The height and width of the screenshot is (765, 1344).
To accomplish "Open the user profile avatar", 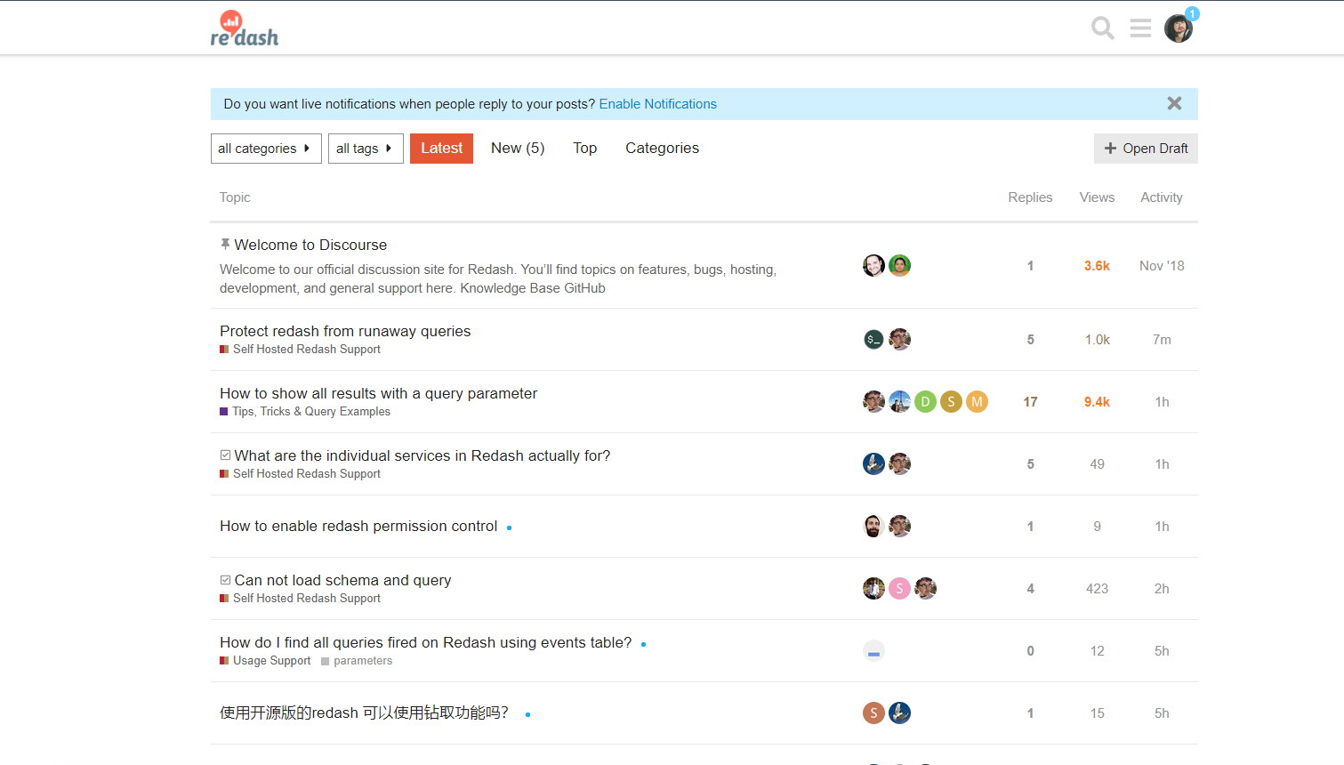I will (x=1179, y=28).
